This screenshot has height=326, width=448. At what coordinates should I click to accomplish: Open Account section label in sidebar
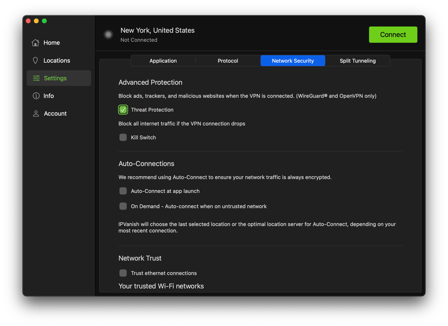coord(55,113)
